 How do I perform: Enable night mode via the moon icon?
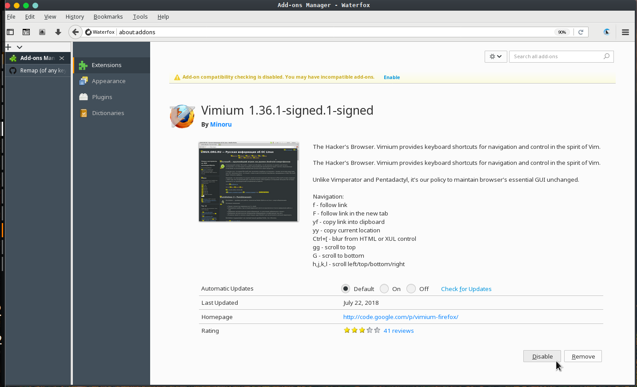(x=607, y=32)
